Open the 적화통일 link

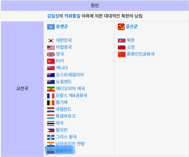coord(72,16)
